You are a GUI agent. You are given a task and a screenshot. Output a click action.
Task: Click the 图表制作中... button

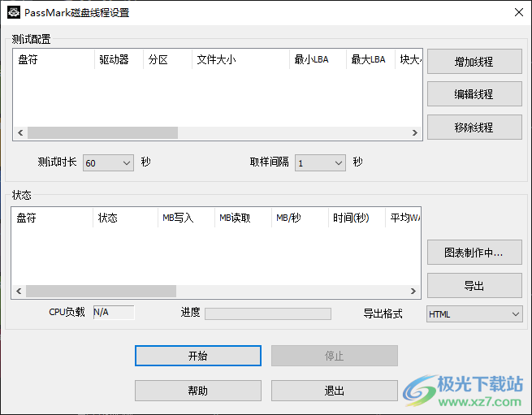click(x=474, y=252)
